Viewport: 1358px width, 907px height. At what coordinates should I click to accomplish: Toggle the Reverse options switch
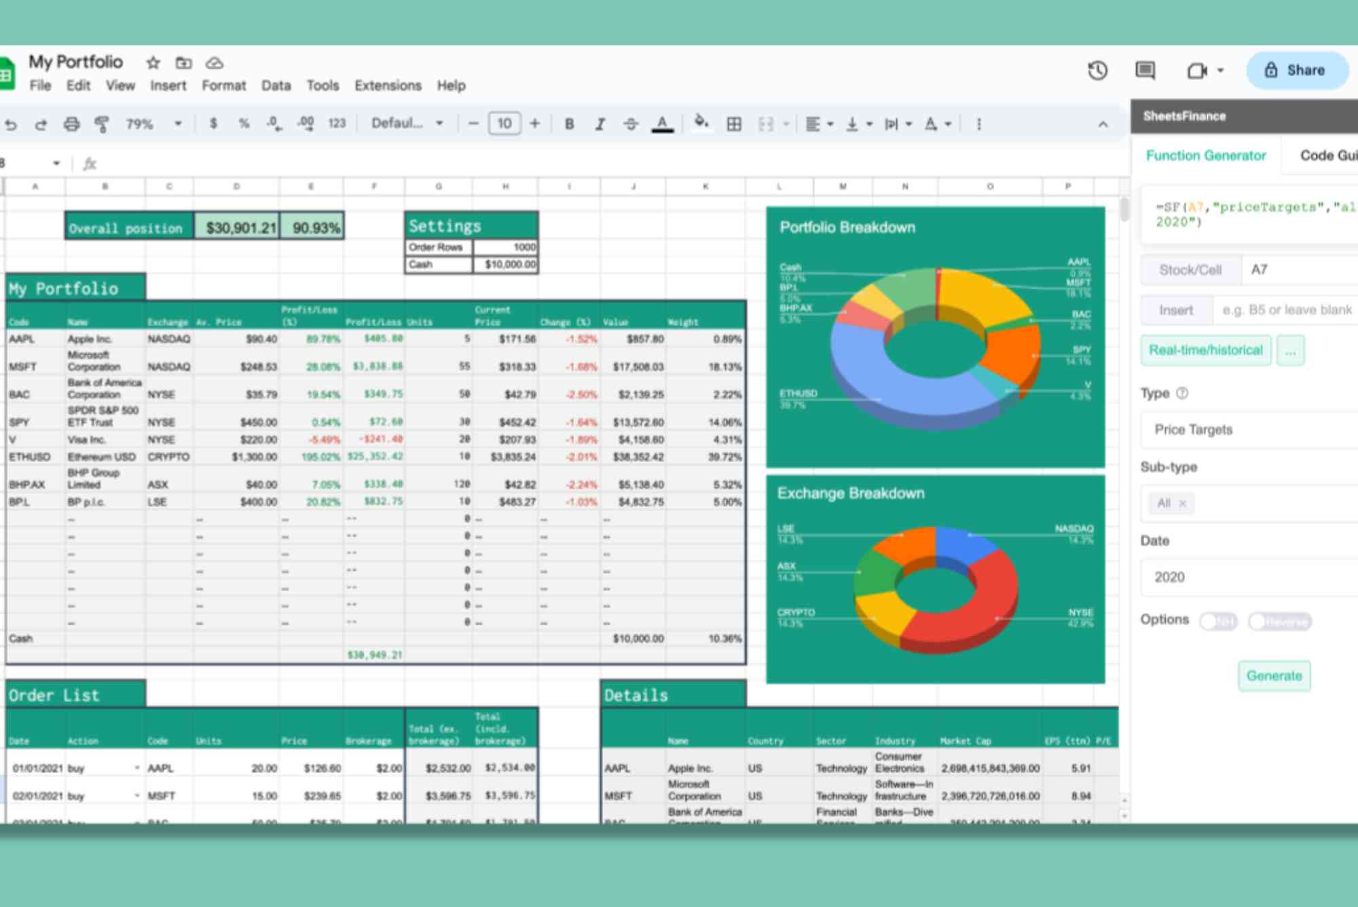coord(1279,622)
